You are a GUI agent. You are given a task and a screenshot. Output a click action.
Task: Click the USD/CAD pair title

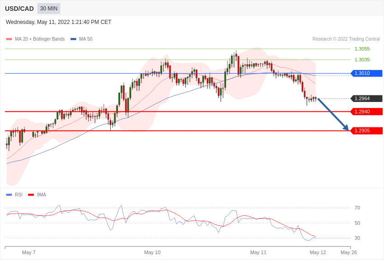(19, 9)
